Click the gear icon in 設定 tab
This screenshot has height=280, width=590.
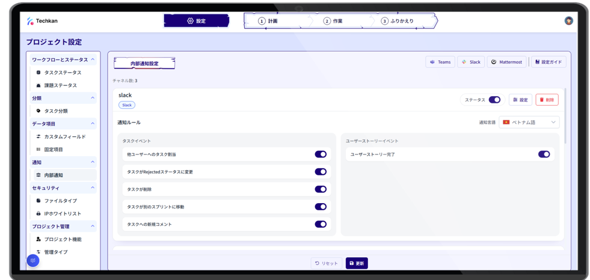[x=190, y=21]
